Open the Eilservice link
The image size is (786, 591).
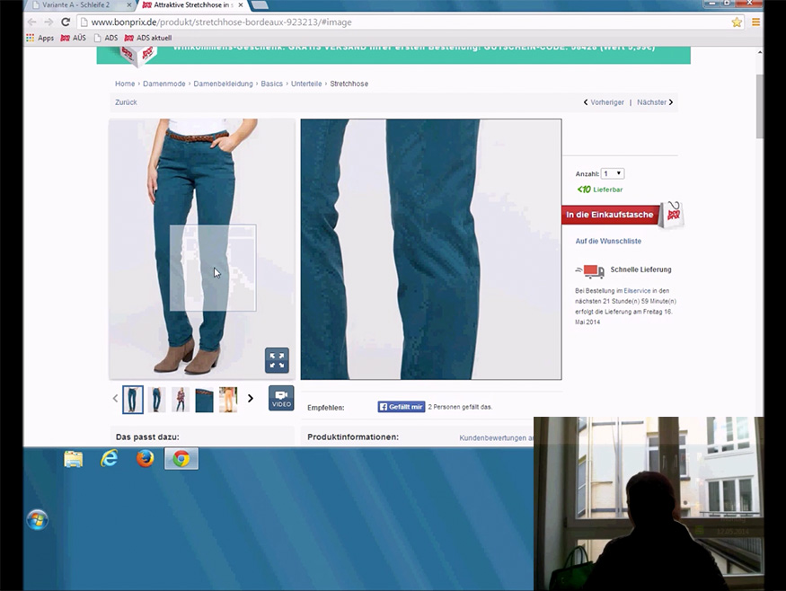637,291
